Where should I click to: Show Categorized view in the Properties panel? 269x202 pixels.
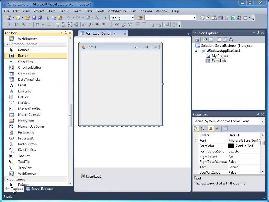196,128
